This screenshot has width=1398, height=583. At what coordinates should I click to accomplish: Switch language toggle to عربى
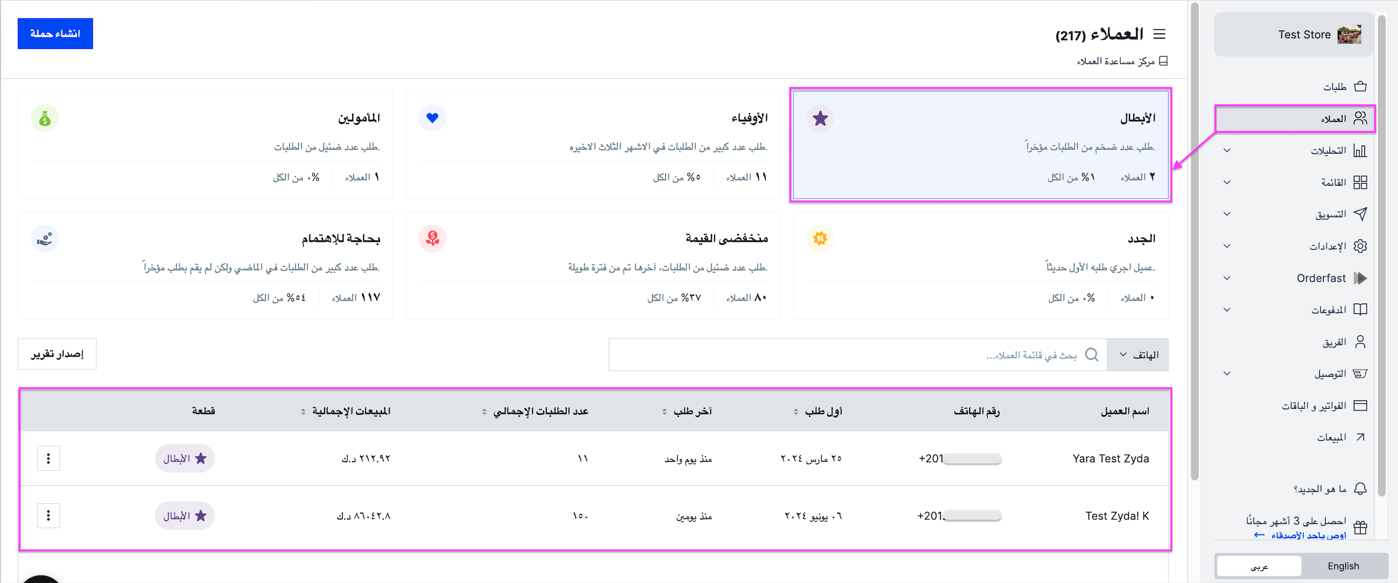tap(1259, 566)
